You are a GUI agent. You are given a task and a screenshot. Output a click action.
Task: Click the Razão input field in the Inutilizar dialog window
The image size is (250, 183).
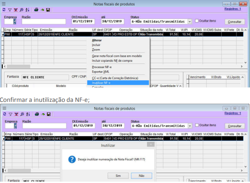44,126
